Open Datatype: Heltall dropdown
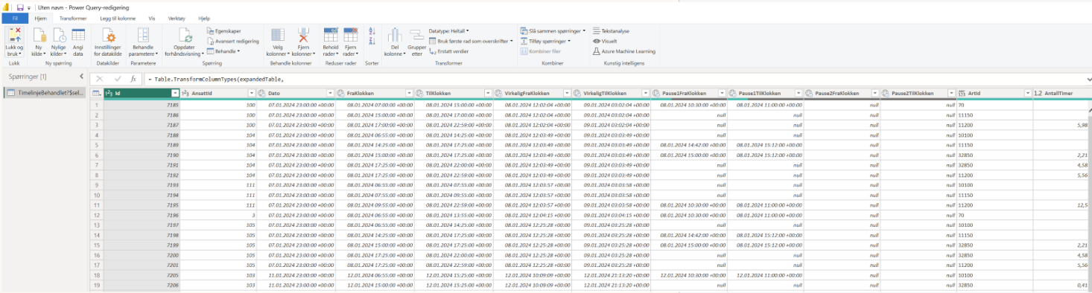 point(450,31)
